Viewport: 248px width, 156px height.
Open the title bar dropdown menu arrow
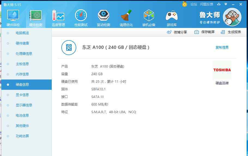tap(226, 4)
